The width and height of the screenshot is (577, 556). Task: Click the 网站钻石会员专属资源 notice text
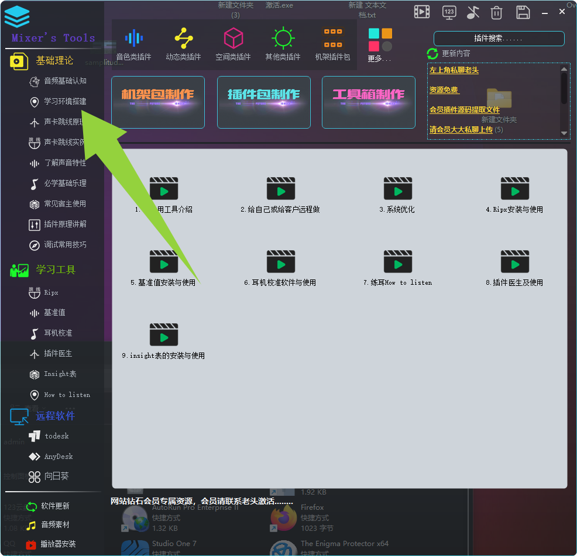202,501
